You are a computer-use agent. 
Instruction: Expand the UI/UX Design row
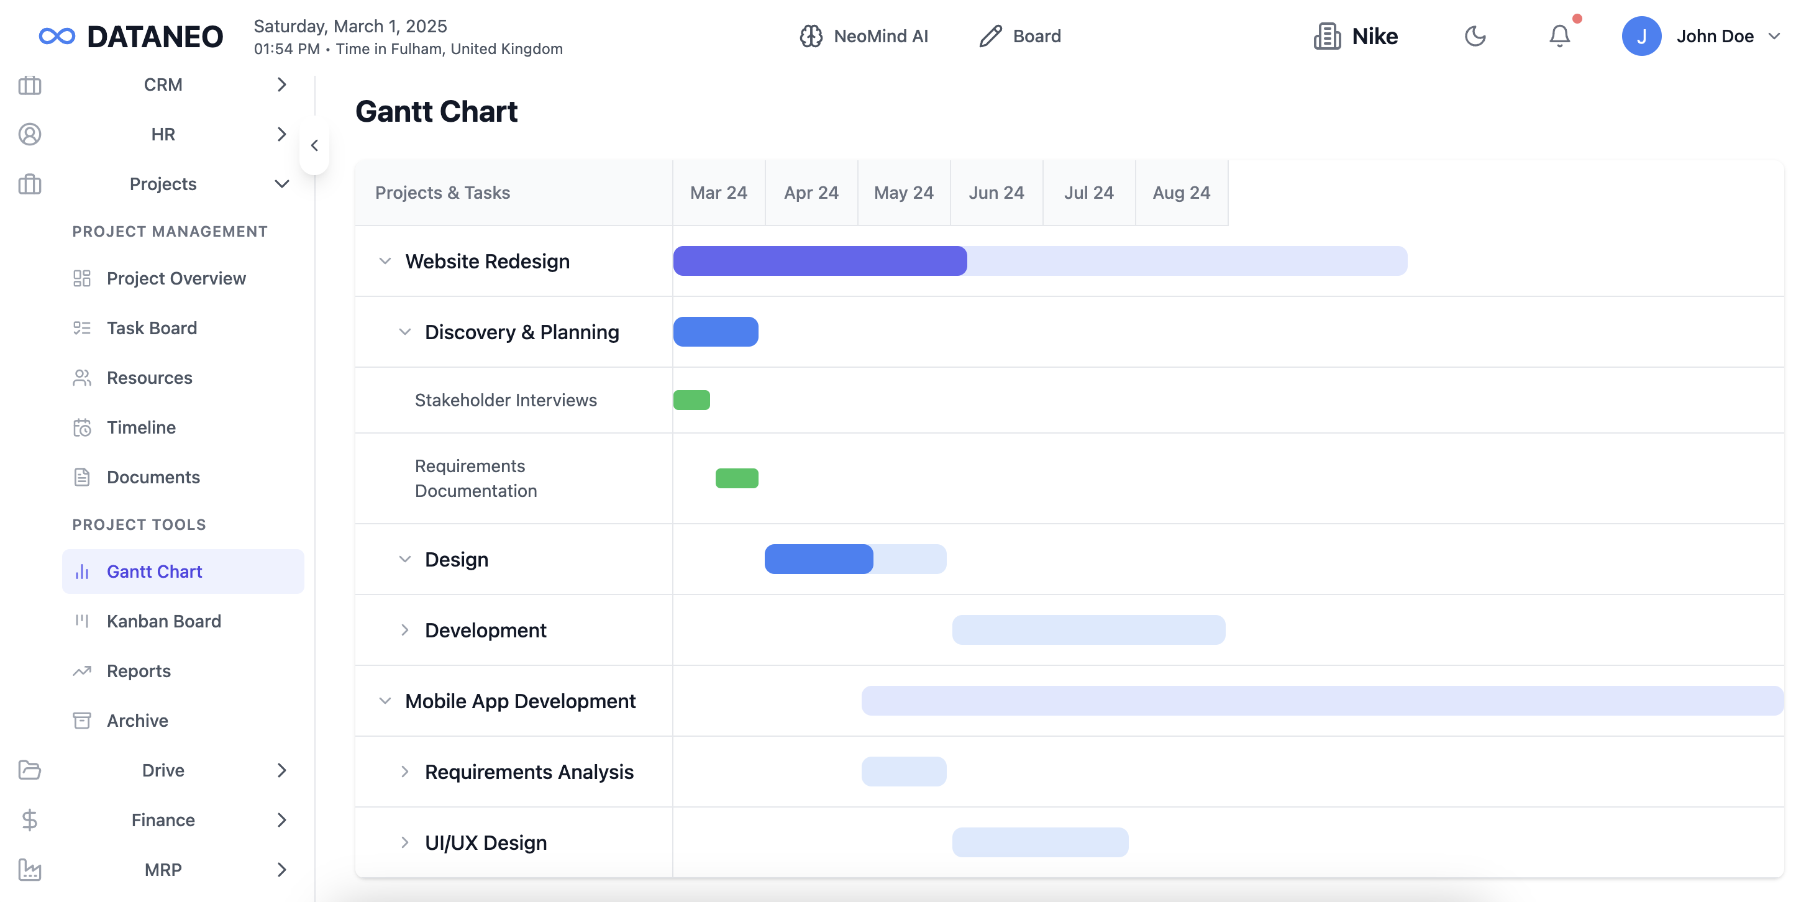[404, 842]
